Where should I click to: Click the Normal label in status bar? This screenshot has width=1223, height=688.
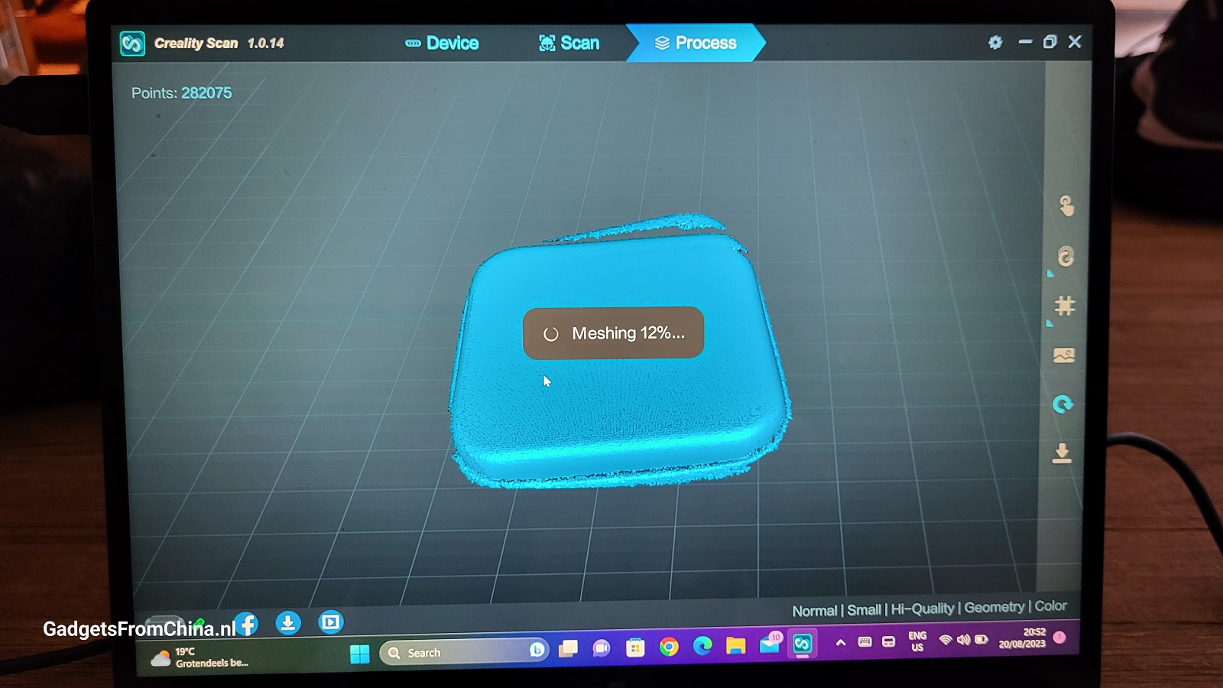click(815, 611)
